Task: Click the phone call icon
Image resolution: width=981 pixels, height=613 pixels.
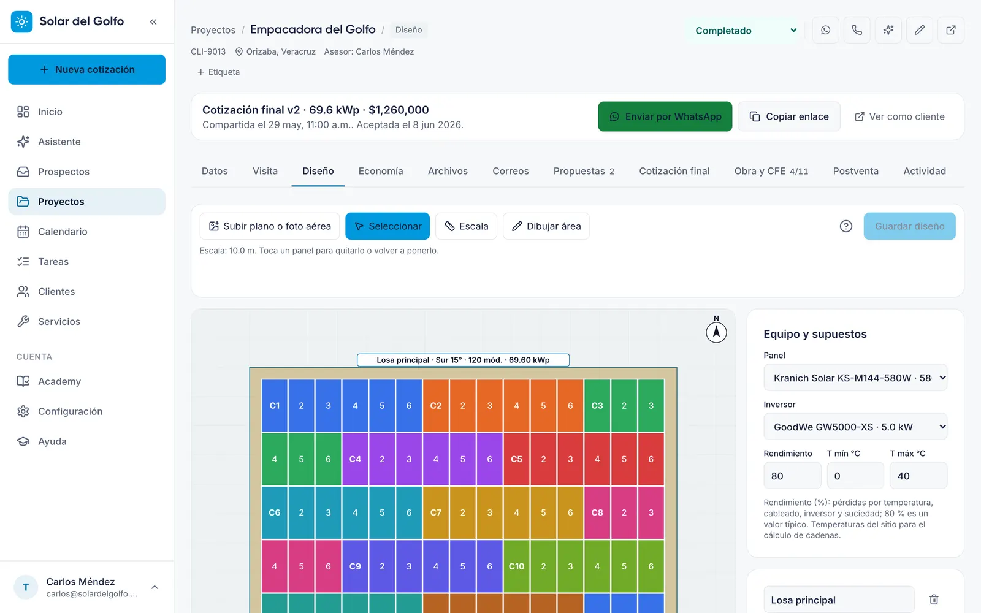Action: click(857, 30)
